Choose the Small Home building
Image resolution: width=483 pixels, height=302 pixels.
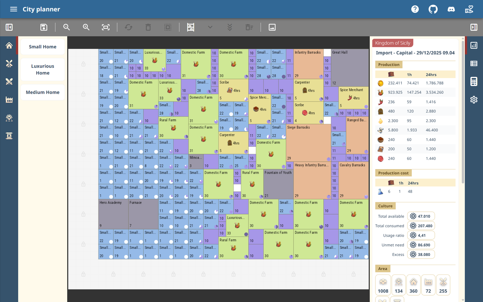tap(43, 47)
